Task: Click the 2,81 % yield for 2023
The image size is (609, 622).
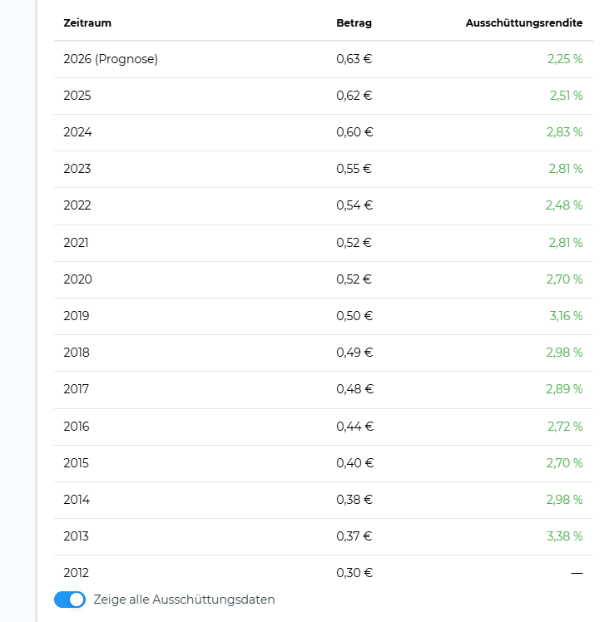Action: click(x=566, y=169)
